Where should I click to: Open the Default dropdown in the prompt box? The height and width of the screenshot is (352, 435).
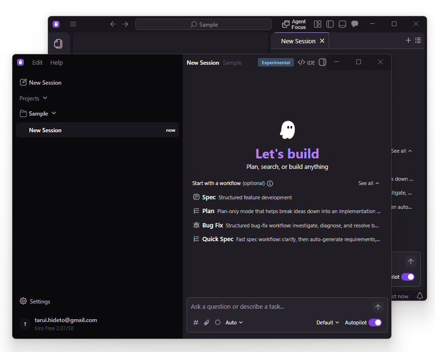coord(328,323)
